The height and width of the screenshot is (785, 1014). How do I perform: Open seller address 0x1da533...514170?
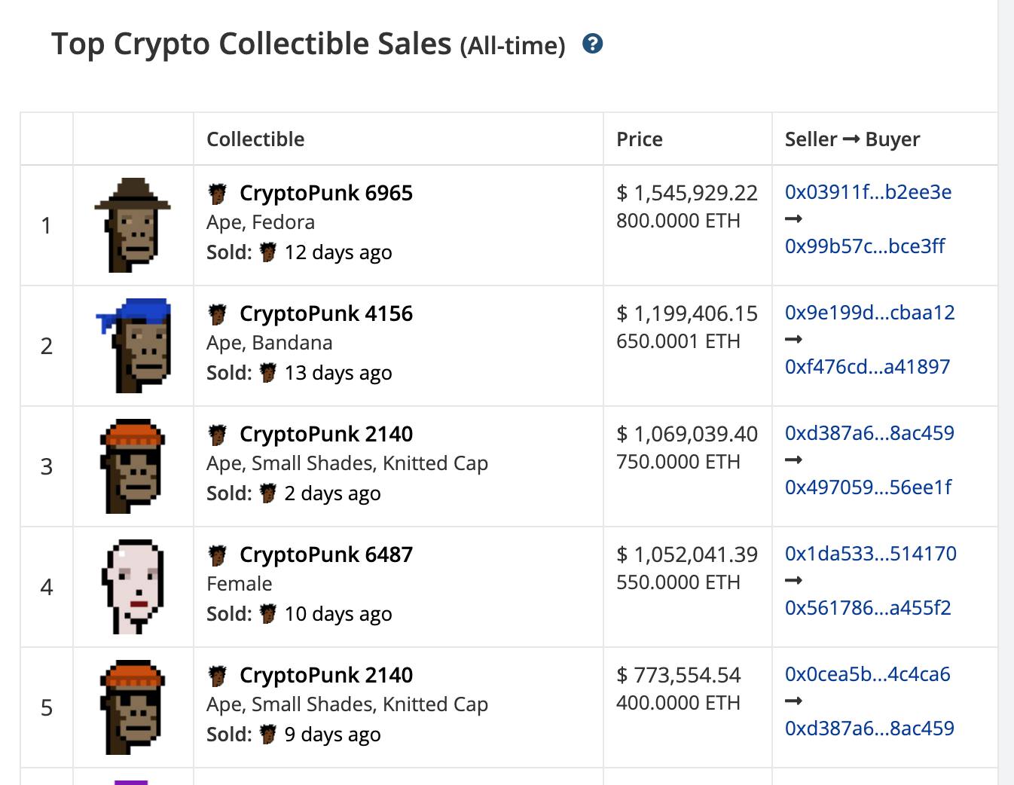(x=871, y=554)
